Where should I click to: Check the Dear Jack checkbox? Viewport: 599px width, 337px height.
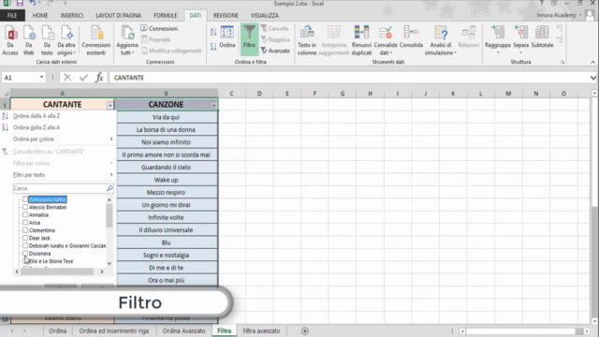pyautogui.click(x=25, y=238)
